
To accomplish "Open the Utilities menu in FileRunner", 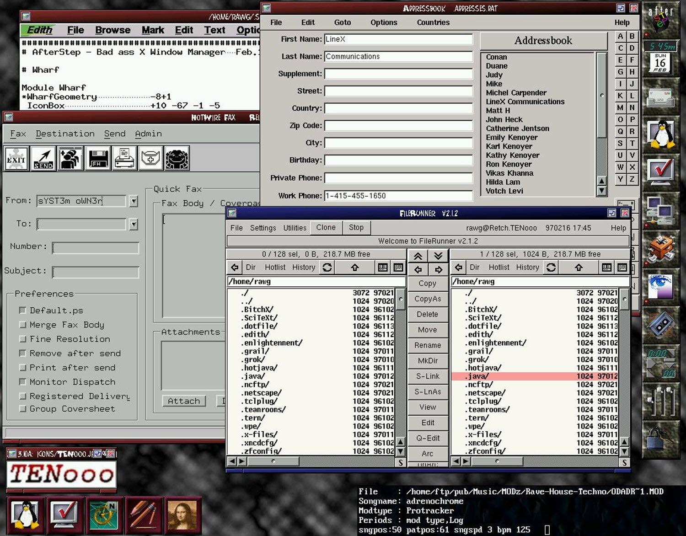I will tap(295, 228).
